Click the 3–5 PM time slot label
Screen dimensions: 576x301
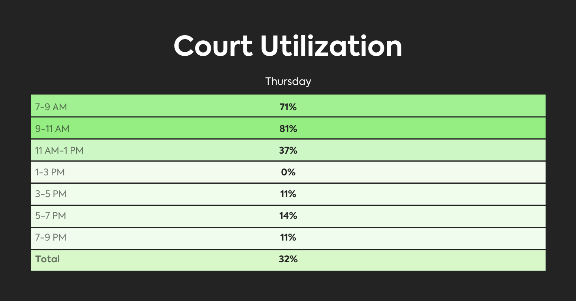coord(51,194)
